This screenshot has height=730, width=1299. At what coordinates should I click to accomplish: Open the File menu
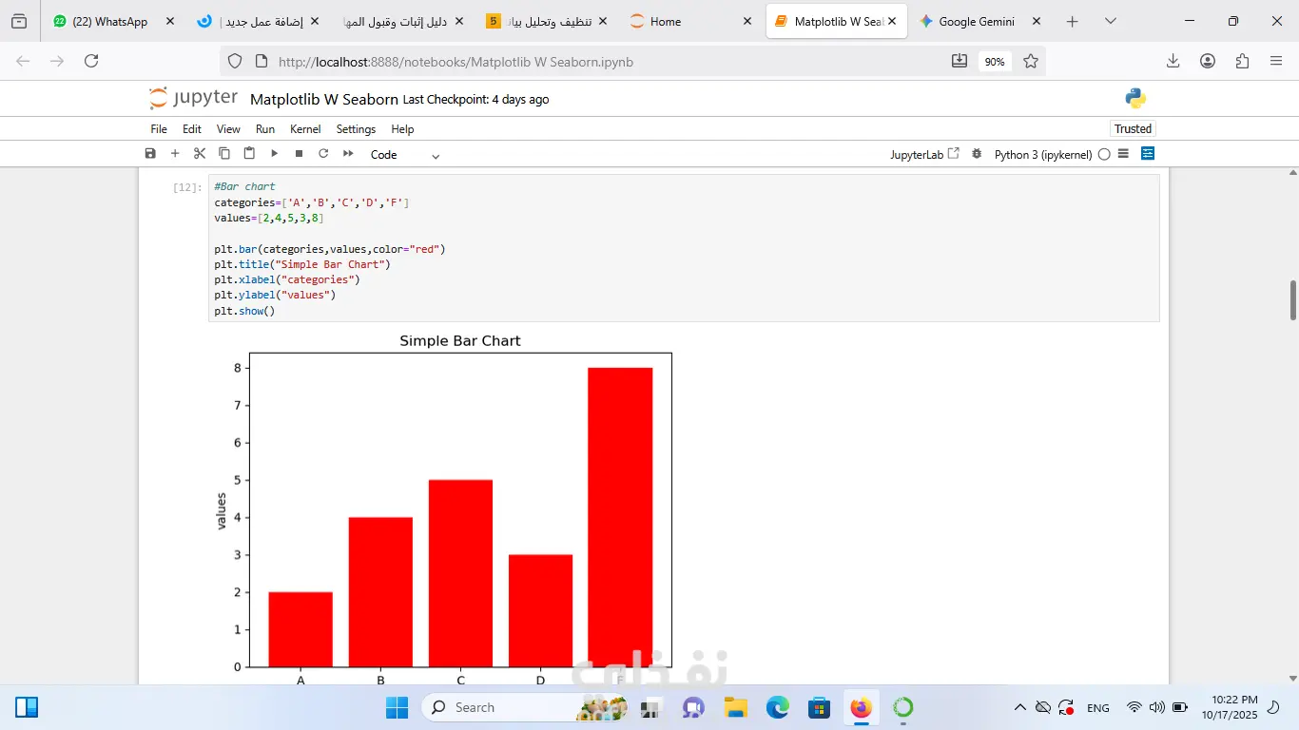(159, 129)
